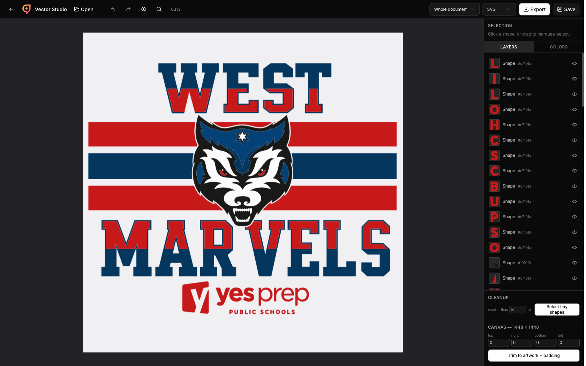
Task: Select the wolf mascot head on canvas
Action: pos(242,170)
